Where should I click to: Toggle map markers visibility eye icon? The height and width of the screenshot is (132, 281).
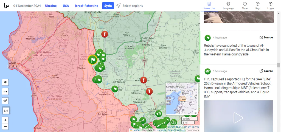click(5, 101)
